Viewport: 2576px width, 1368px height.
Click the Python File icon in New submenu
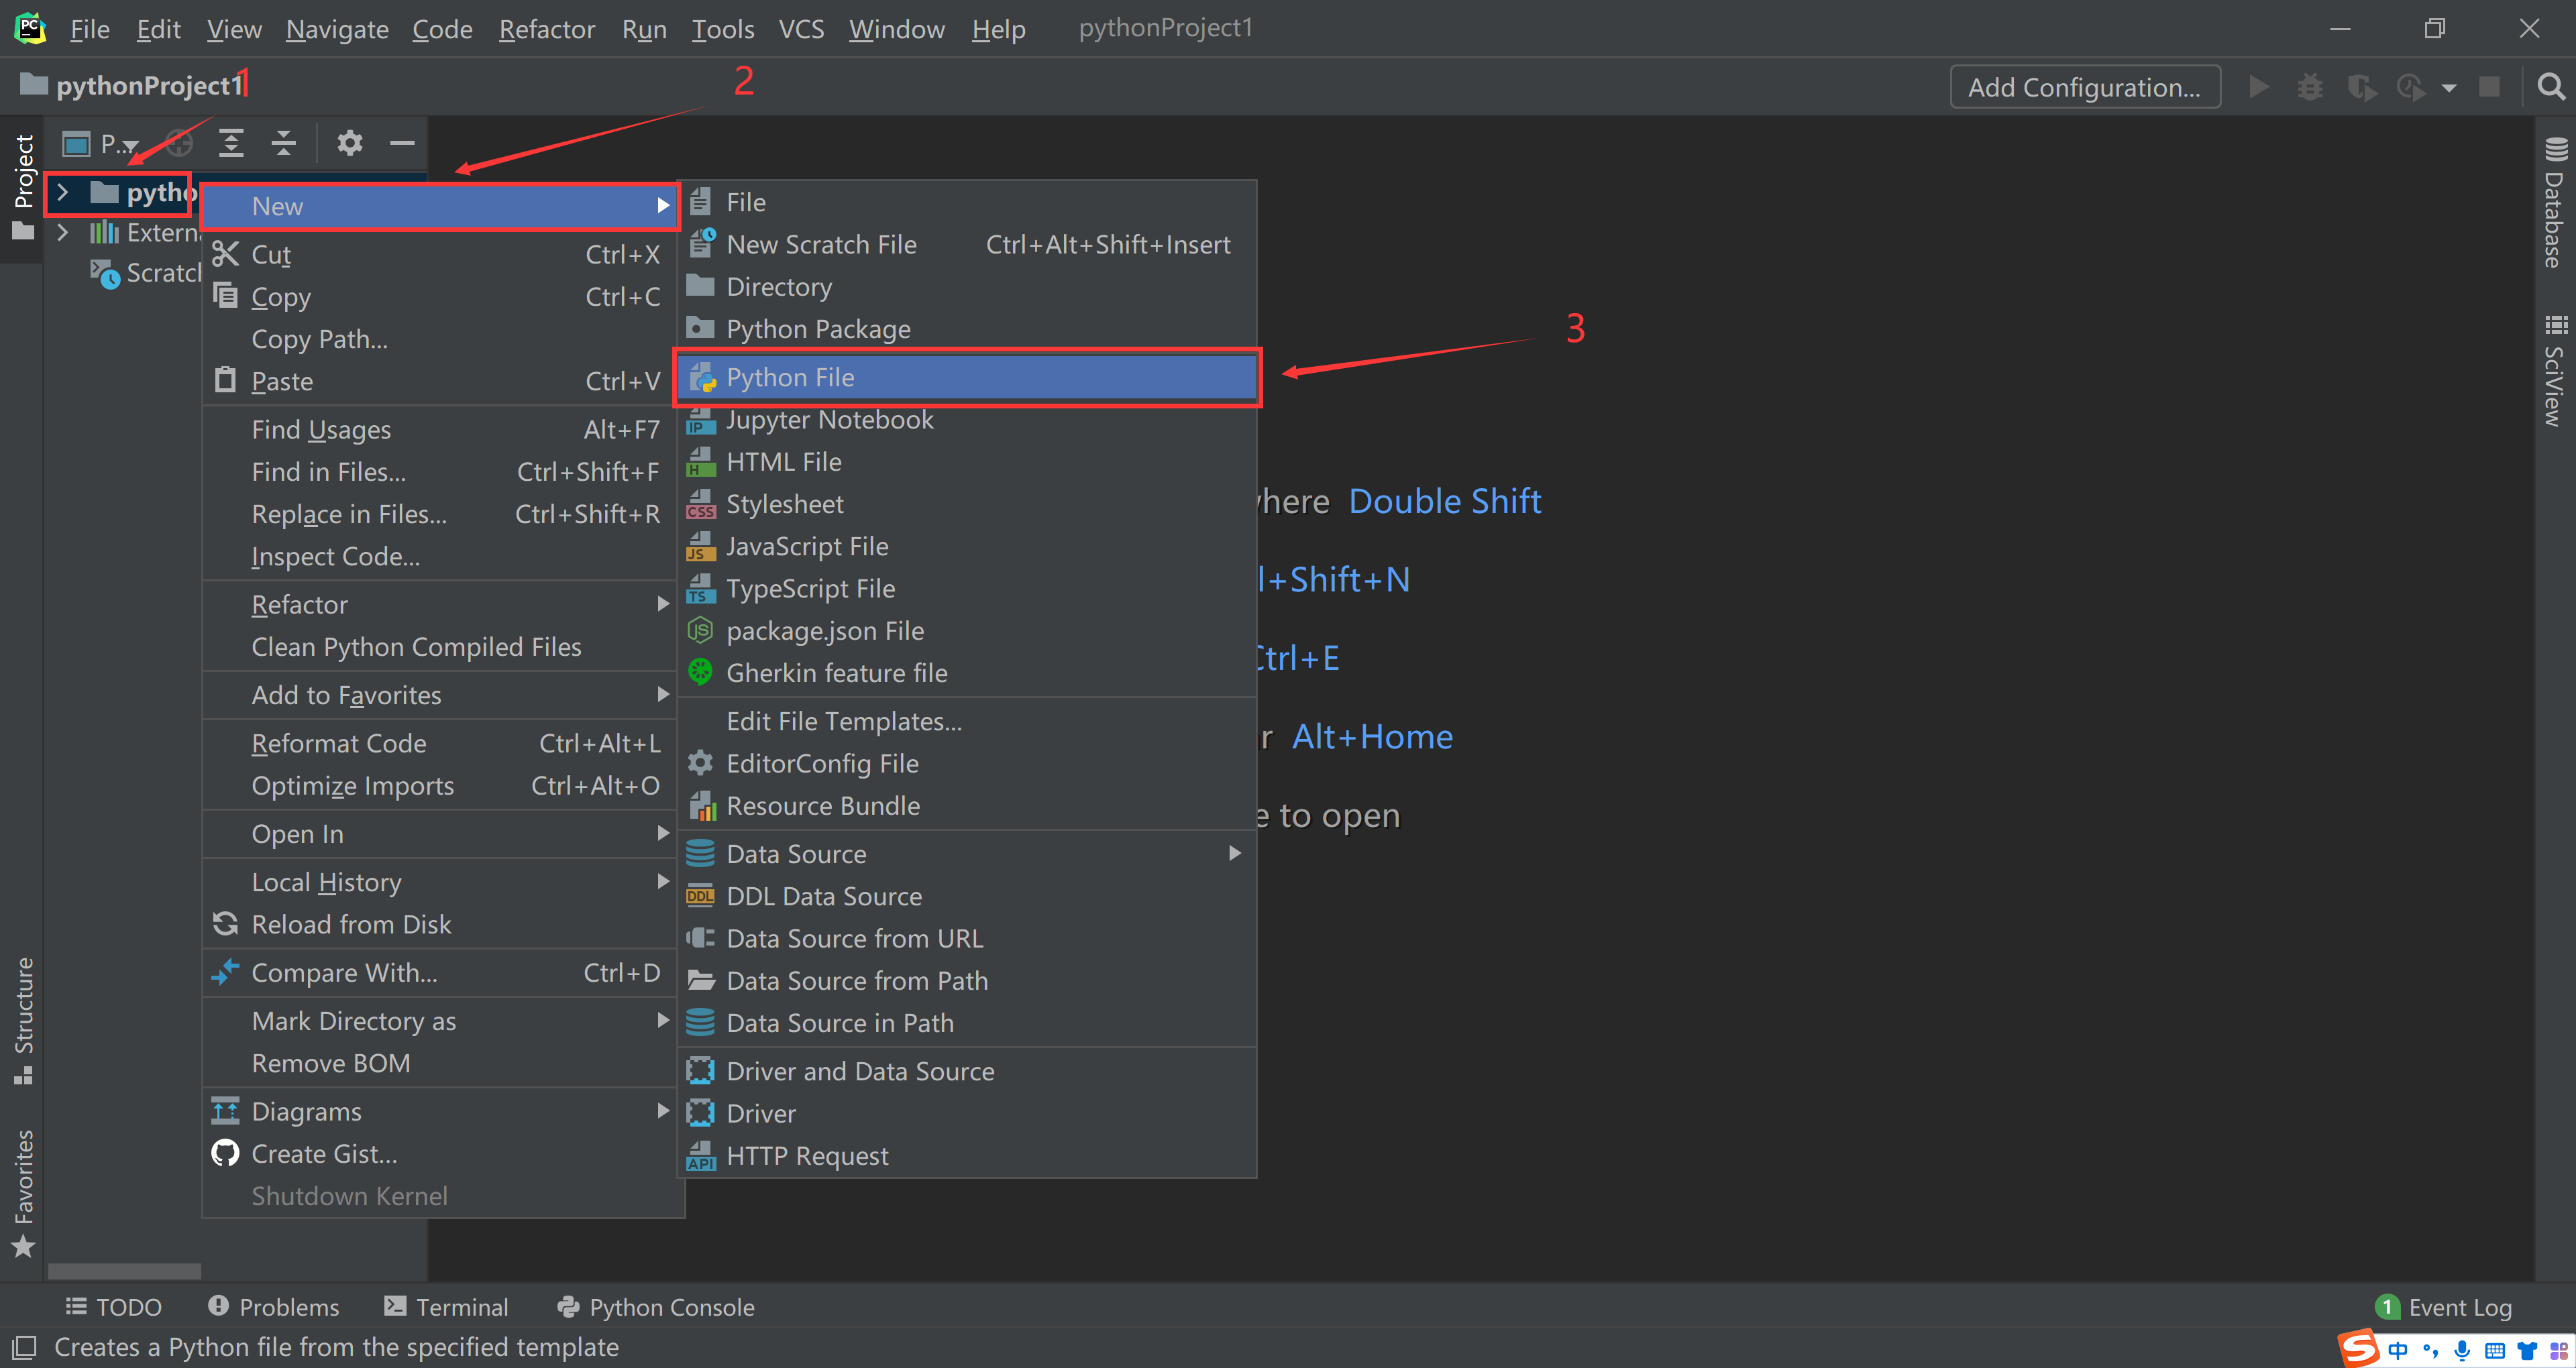(x=702, y=378)
